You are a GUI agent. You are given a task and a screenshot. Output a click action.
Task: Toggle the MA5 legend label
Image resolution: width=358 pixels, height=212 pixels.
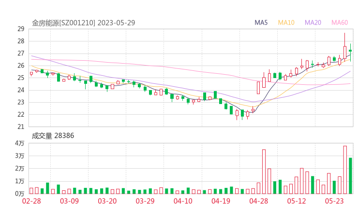(261, 23)
